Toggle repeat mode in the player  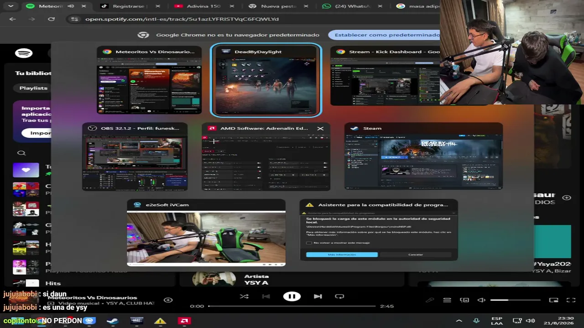(339, 296)
